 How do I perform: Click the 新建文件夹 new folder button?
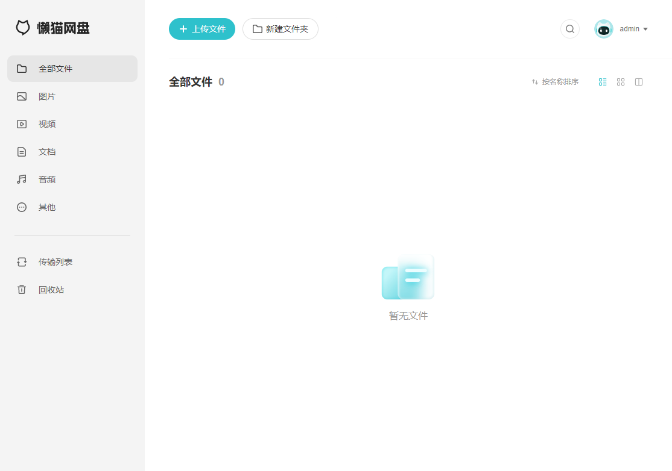coord(281,29)
